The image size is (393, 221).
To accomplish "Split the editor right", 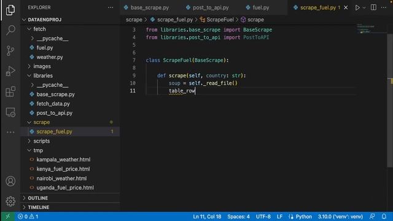I will [373, 7].
